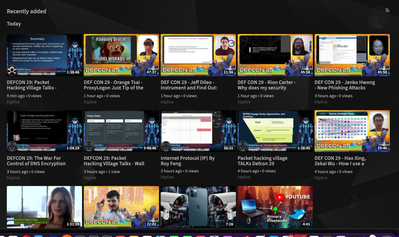The image size is (399, 237).
Task: Visit htplive channel under the Jenko Hwong video
Action: pyautogui.click(x=321, y=102)
